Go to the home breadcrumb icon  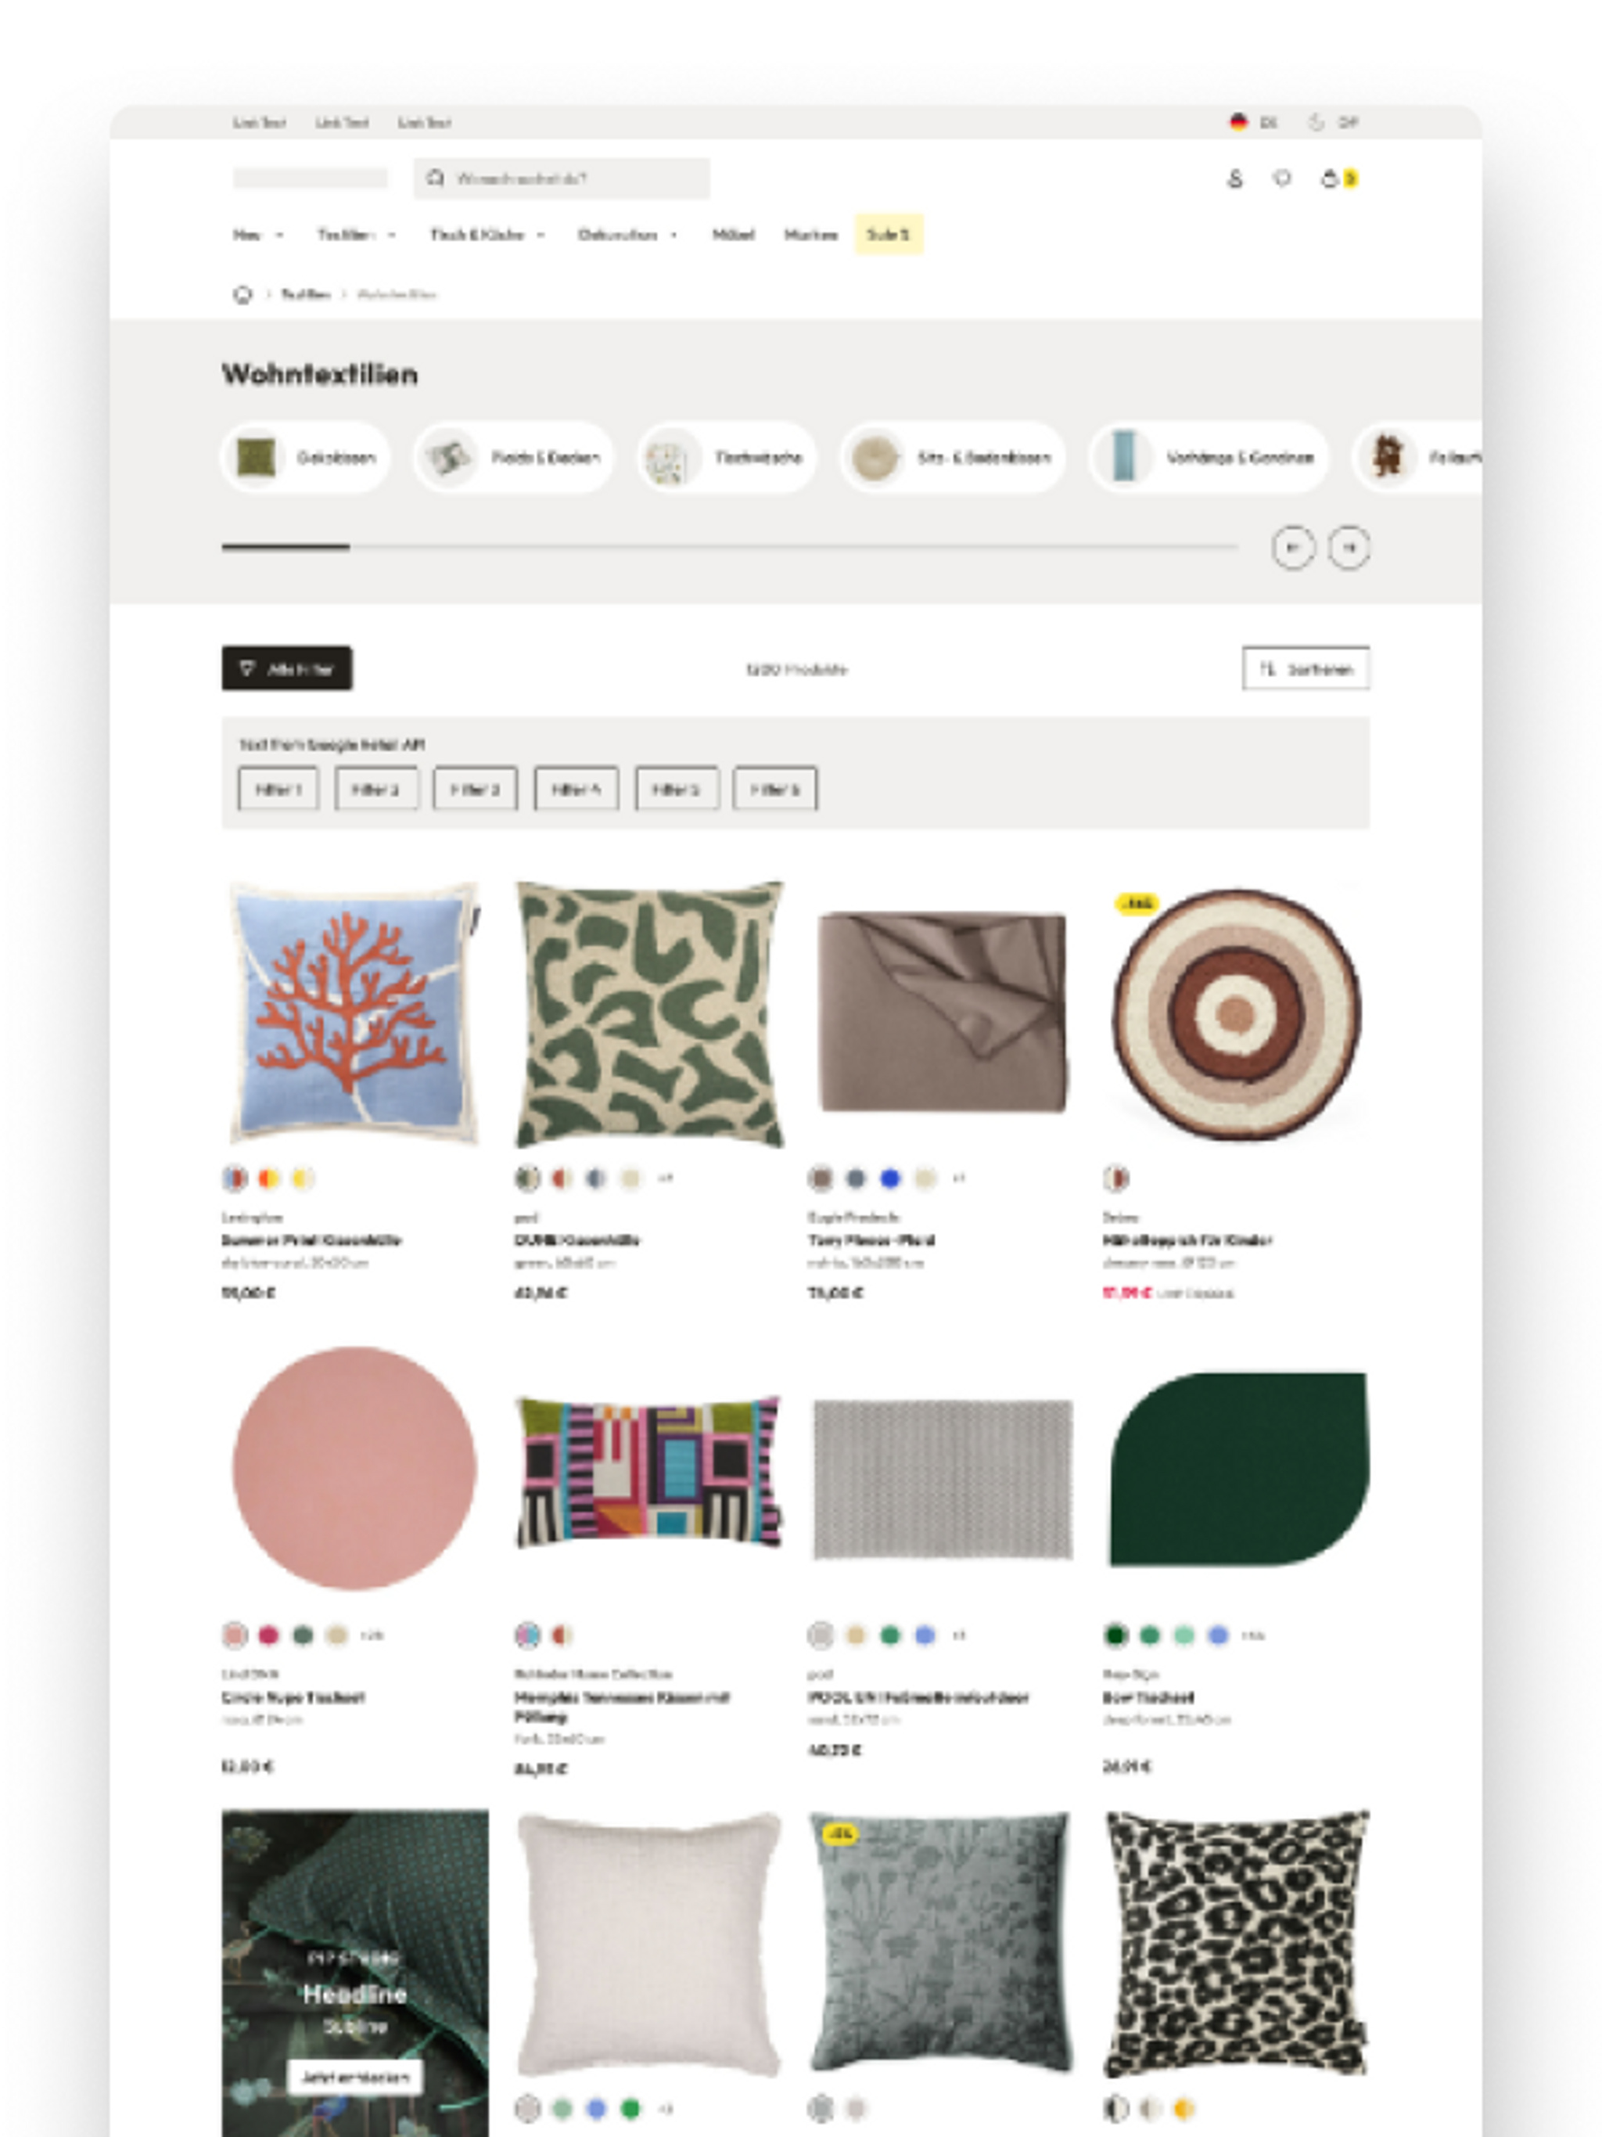point(242,295)
